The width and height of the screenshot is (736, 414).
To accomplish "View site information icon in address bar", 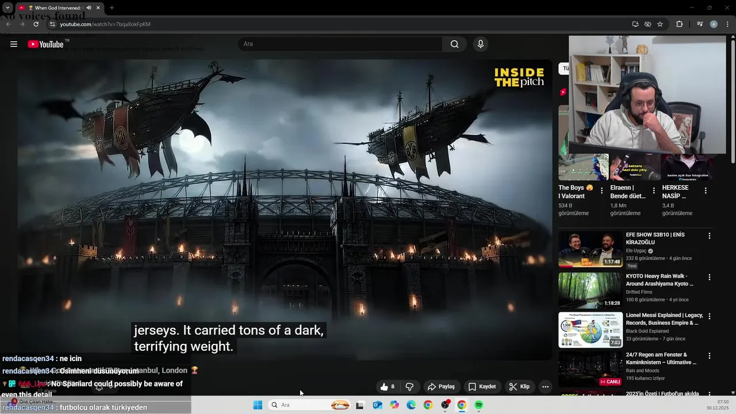I will (x=52, y=24).
